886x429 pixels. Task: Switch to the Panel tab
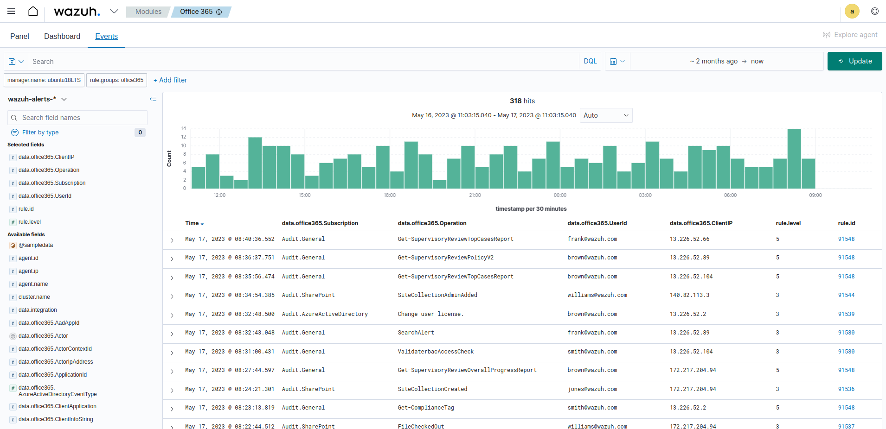coord(19,36)
